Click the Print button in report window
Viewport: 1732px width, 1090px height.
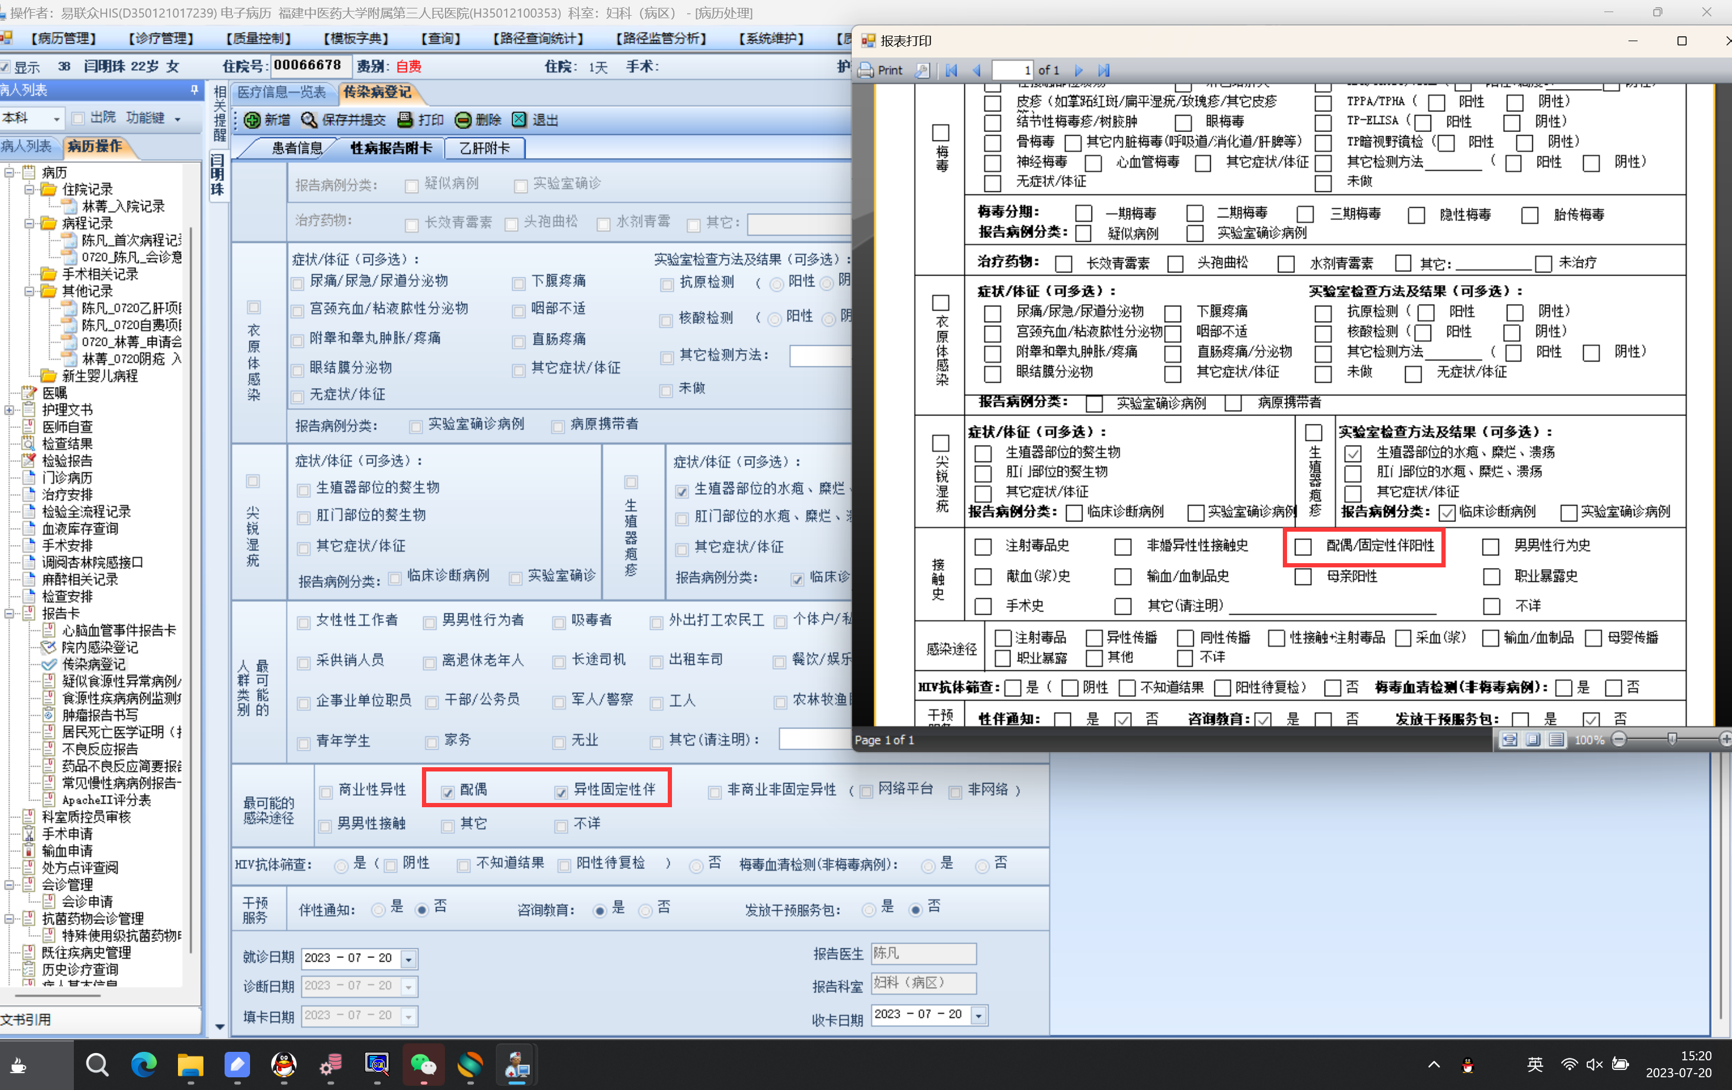[x=881, y=70]
